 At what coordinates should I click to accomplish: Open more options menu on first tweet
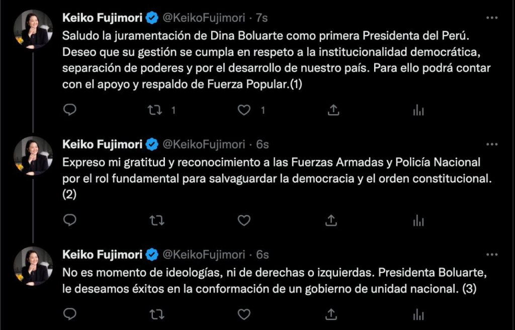(492, 18)
